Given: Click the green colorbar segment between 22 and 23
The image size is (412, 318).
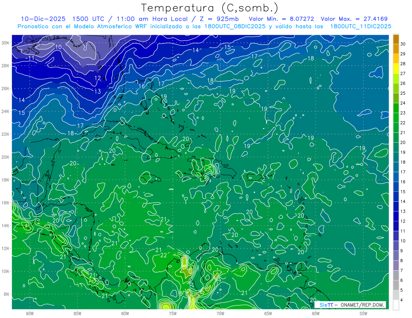Looking at the screenshot, I should click(396, 118).
